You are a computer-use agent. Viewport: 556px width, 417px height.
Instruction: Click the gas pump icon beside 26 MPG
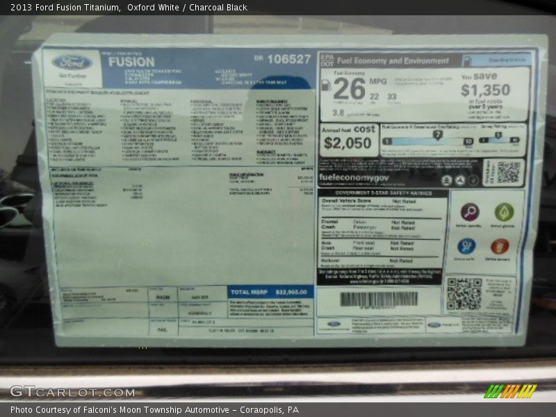[326, 85]
